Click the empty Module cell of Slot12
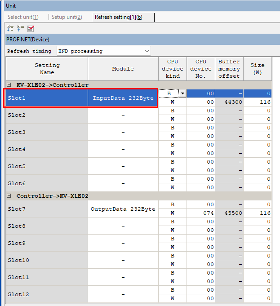Screen dimensions: 280x306 click(123, 294)
